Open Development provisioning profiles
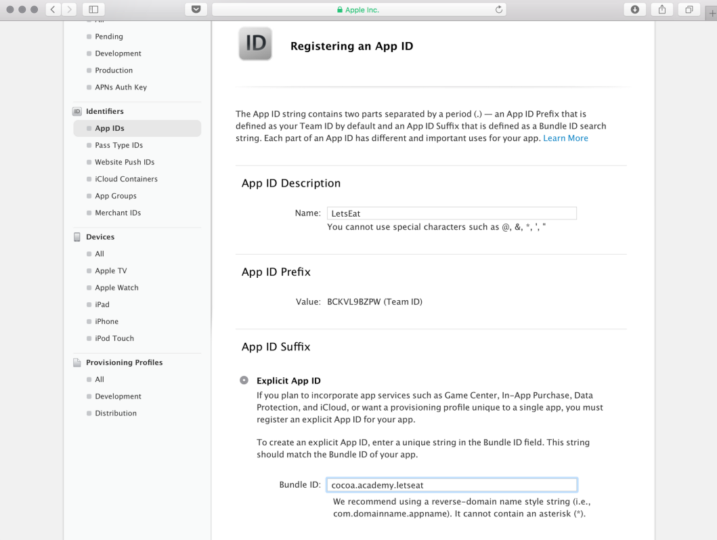Image resolution: width=717 pixels, height=540 pixels. [x=118, y=396]
